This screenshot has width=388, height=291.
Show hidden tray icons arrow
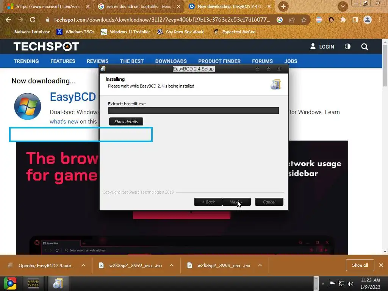(323, 284)
